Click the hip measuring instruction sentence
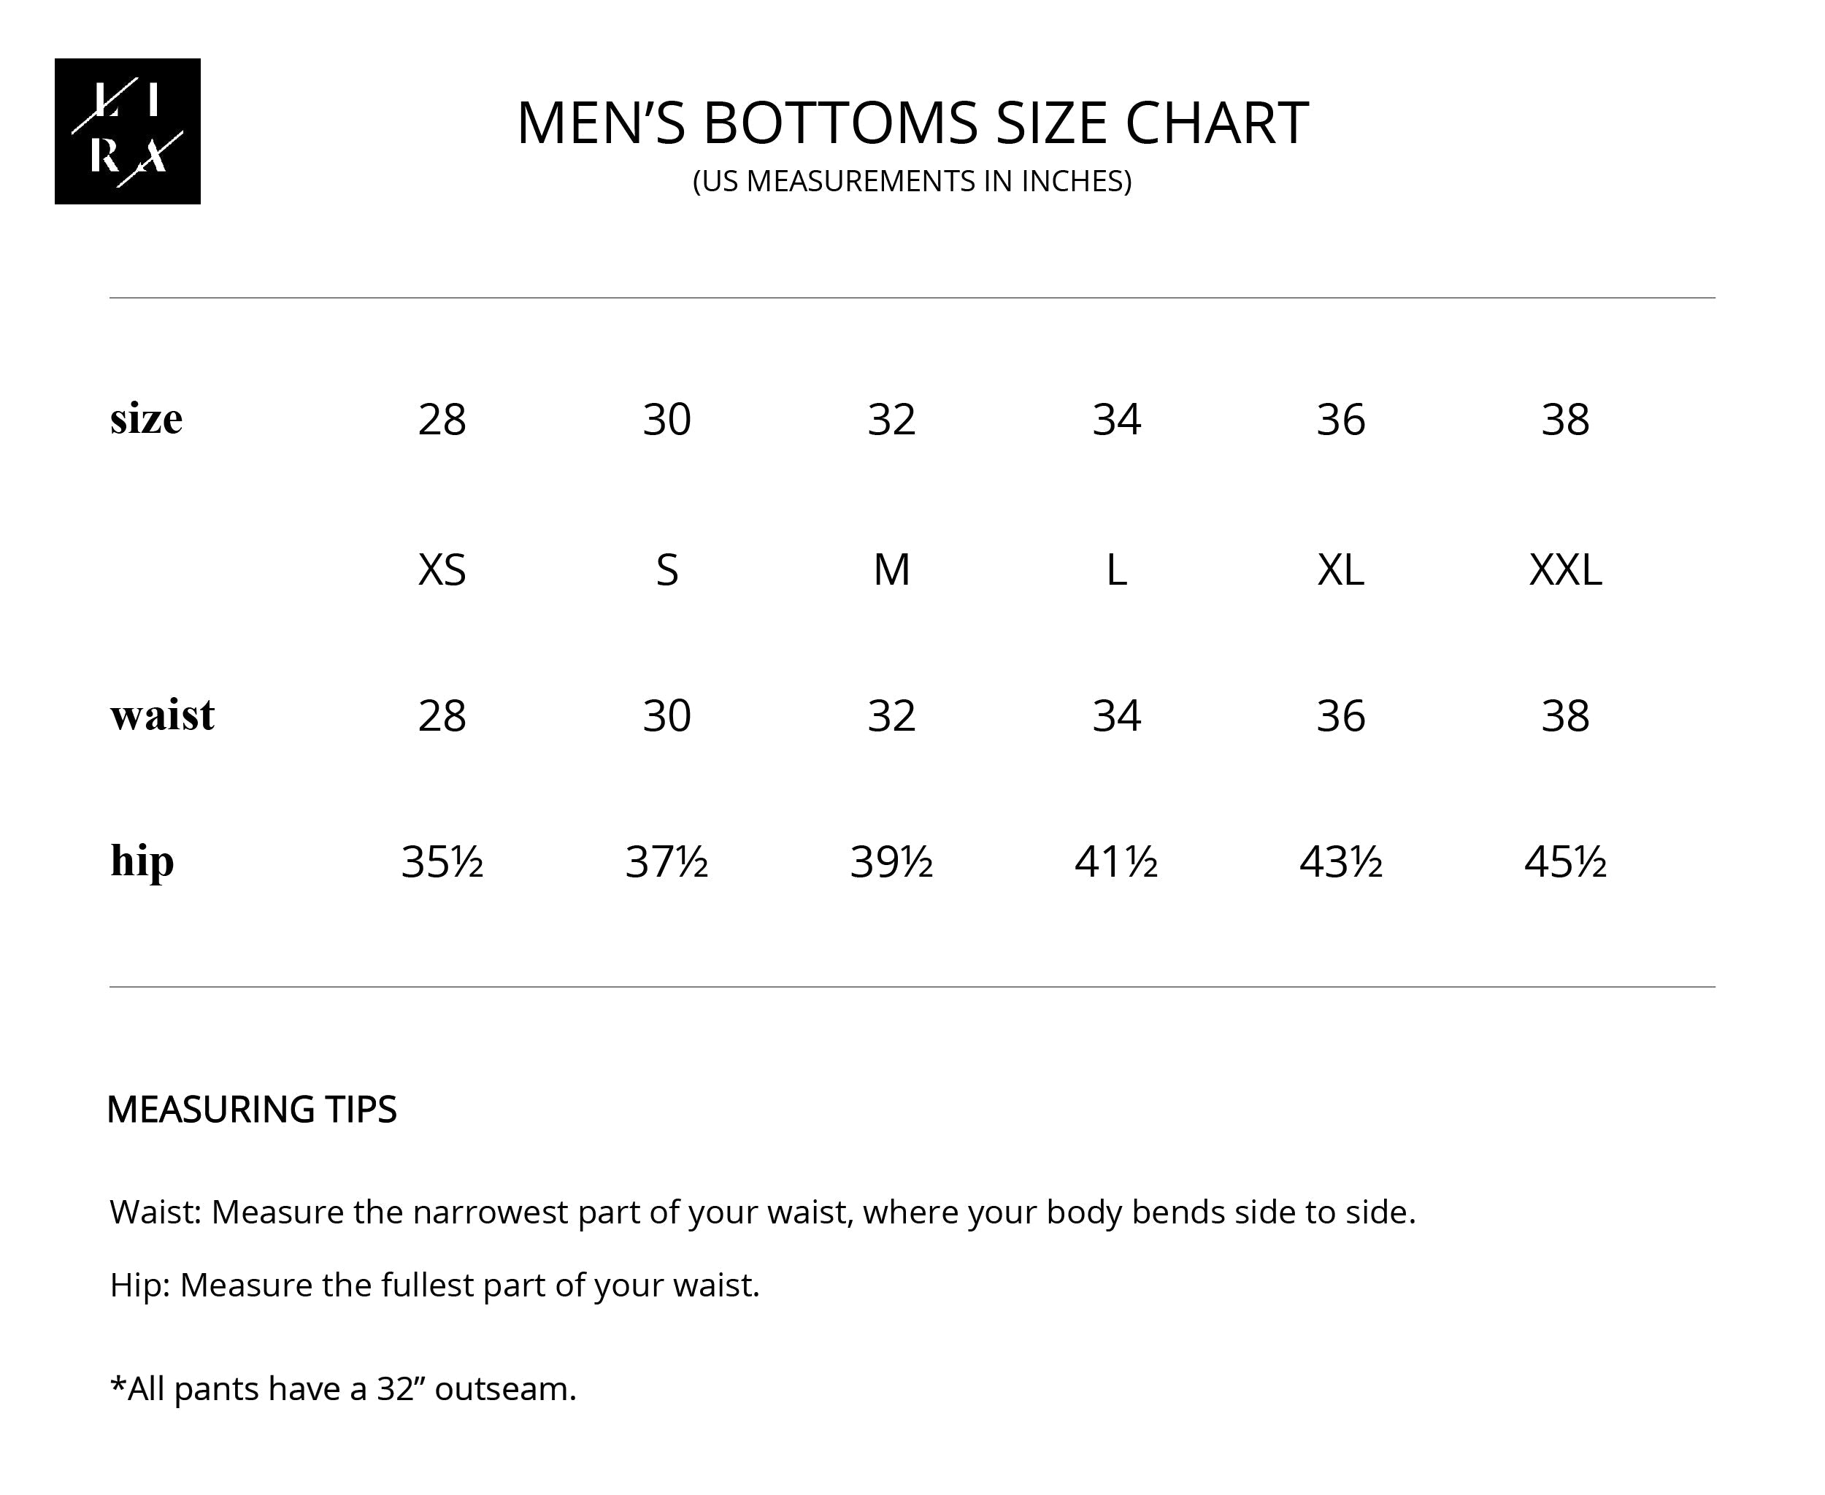 435,1285
